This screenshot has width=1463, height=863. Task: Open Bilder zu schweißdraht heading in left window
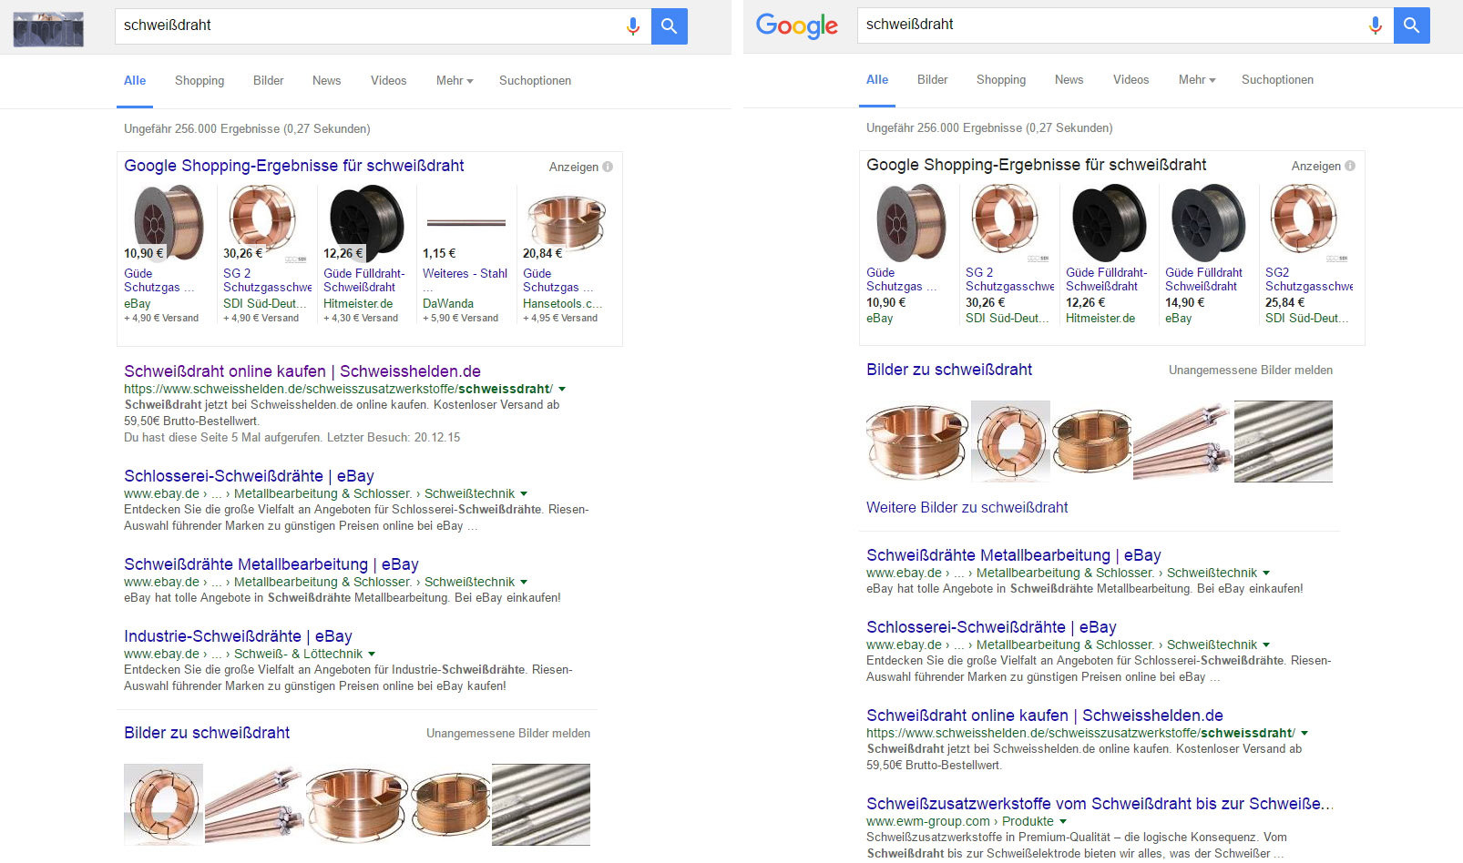[x=207, y=733]
